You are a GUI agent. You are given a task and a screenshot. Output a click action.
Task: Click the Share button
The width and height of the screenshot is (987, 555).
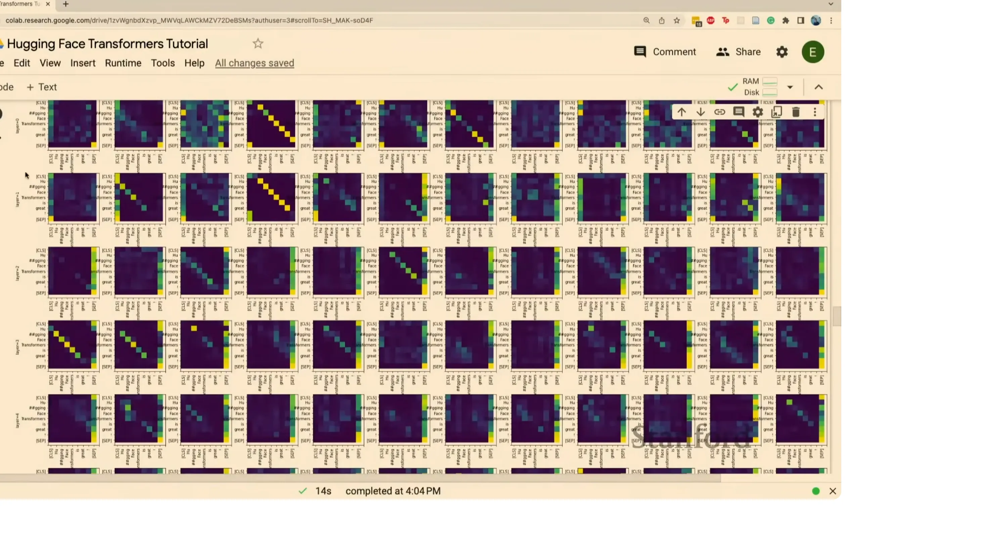point(738,52)
